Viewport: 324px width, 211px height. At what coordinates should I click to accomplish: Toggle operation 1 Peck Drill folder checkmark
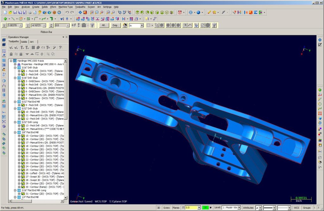point(23,71)
